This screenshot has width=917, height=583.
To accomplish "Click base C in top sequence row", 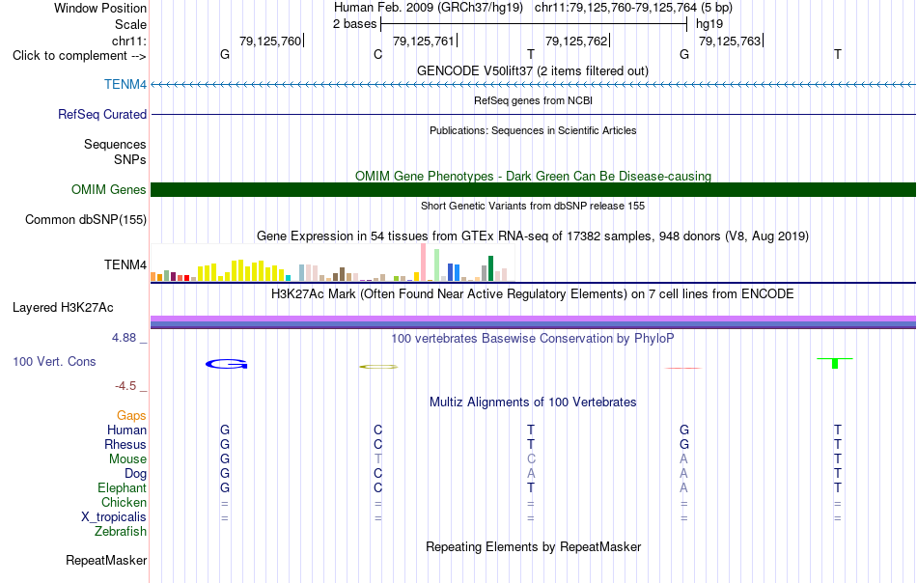I will [377, 54].
